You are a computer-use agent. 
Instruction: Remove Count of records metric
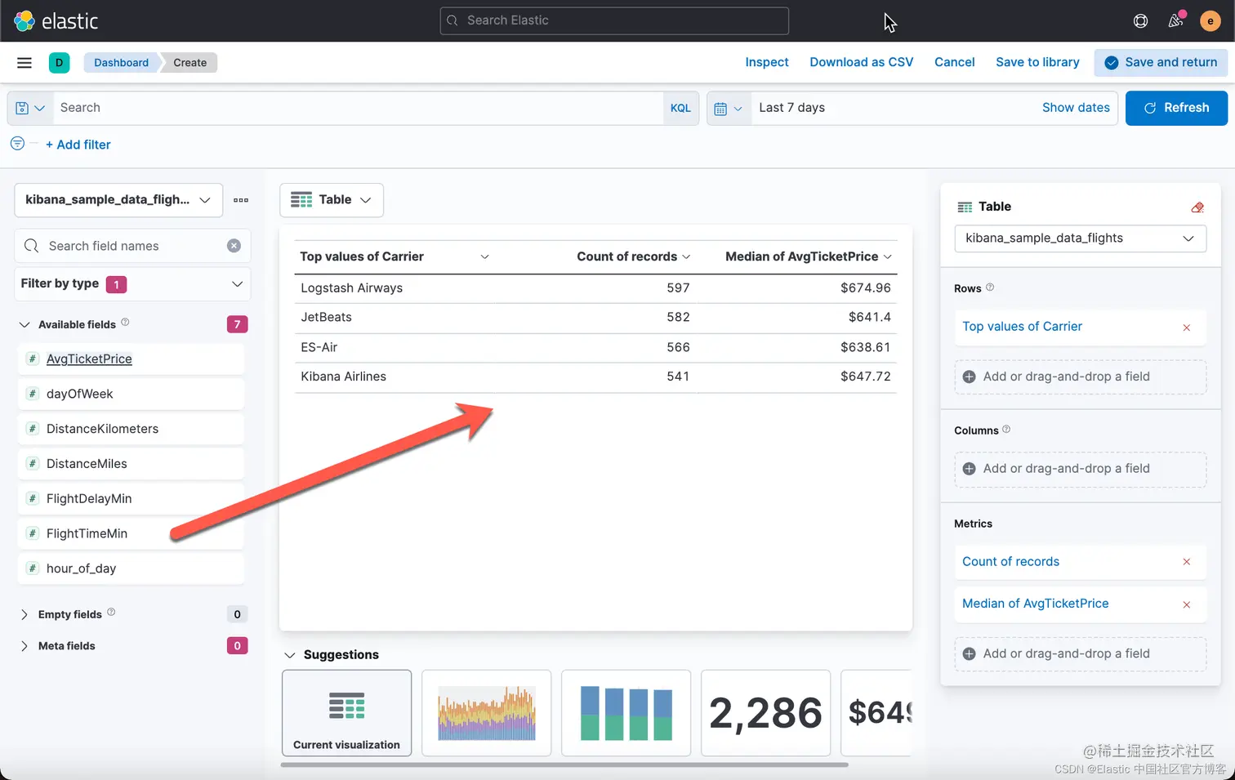tap(1187, 562)
